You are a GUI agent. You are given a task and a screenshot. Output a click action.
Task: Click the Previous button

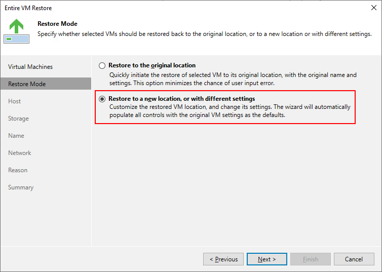pyautogui.click(x=223, y=259)
